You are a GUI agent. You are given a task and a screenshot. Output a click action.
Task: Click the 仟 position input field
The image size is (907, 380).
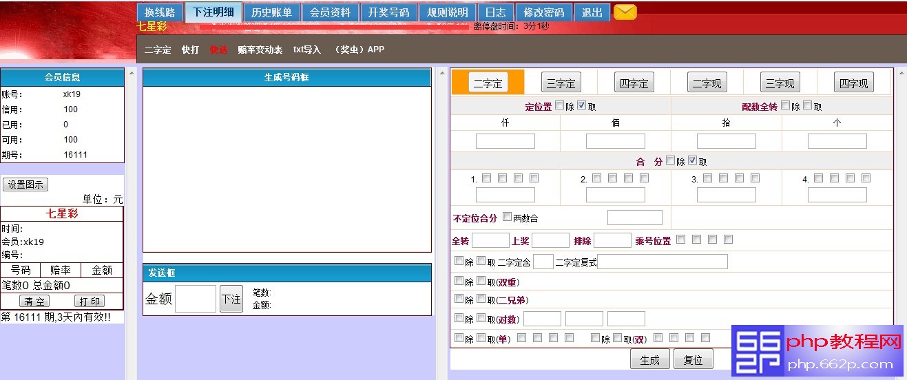tap(505, 141)
